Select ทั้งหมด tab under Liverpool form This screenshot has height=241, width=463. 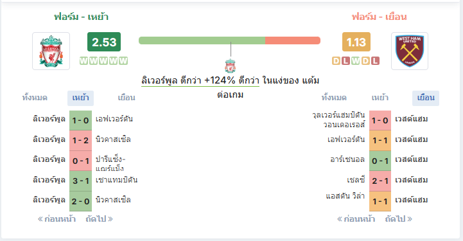[x=35, y=98]
